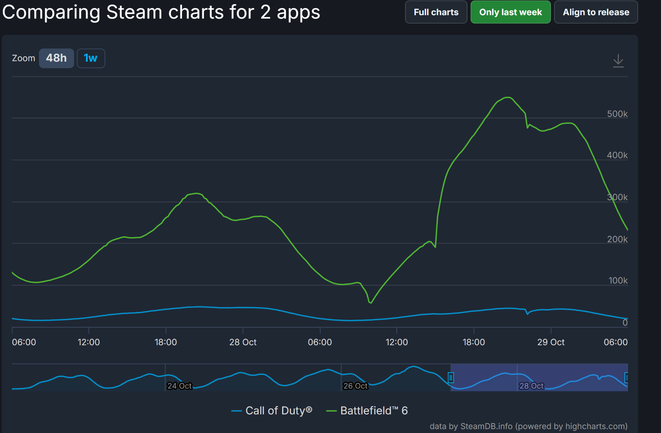Select the 1w zoom button
The width and height of the screenshot is (661, 433).
91,58
